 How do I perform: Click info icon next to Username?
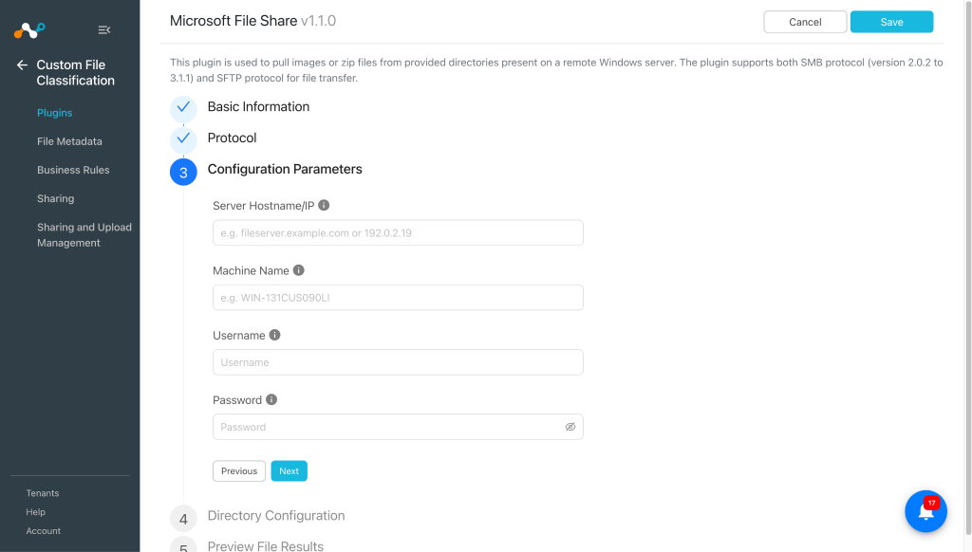(x=274, y=335)
